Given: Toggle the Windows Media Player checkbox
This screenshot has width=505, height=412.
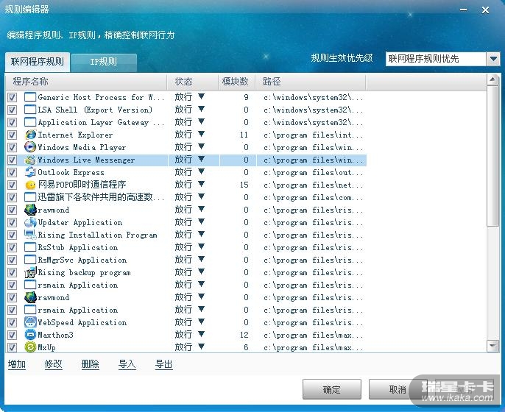Looking at the screenshot, I should point(13,147).
